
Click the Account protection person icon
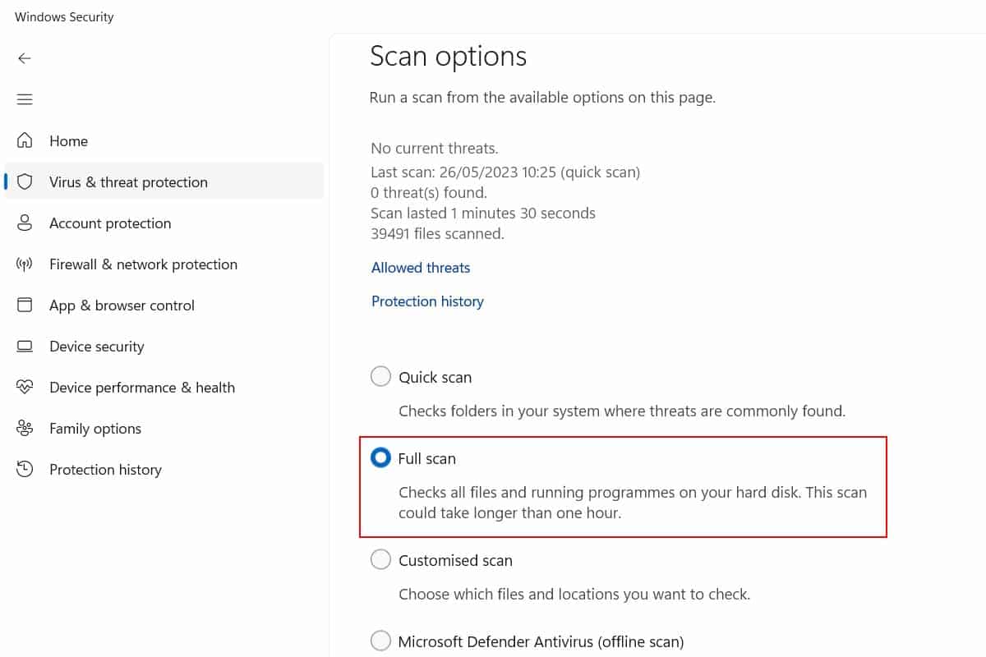point(25,223)
